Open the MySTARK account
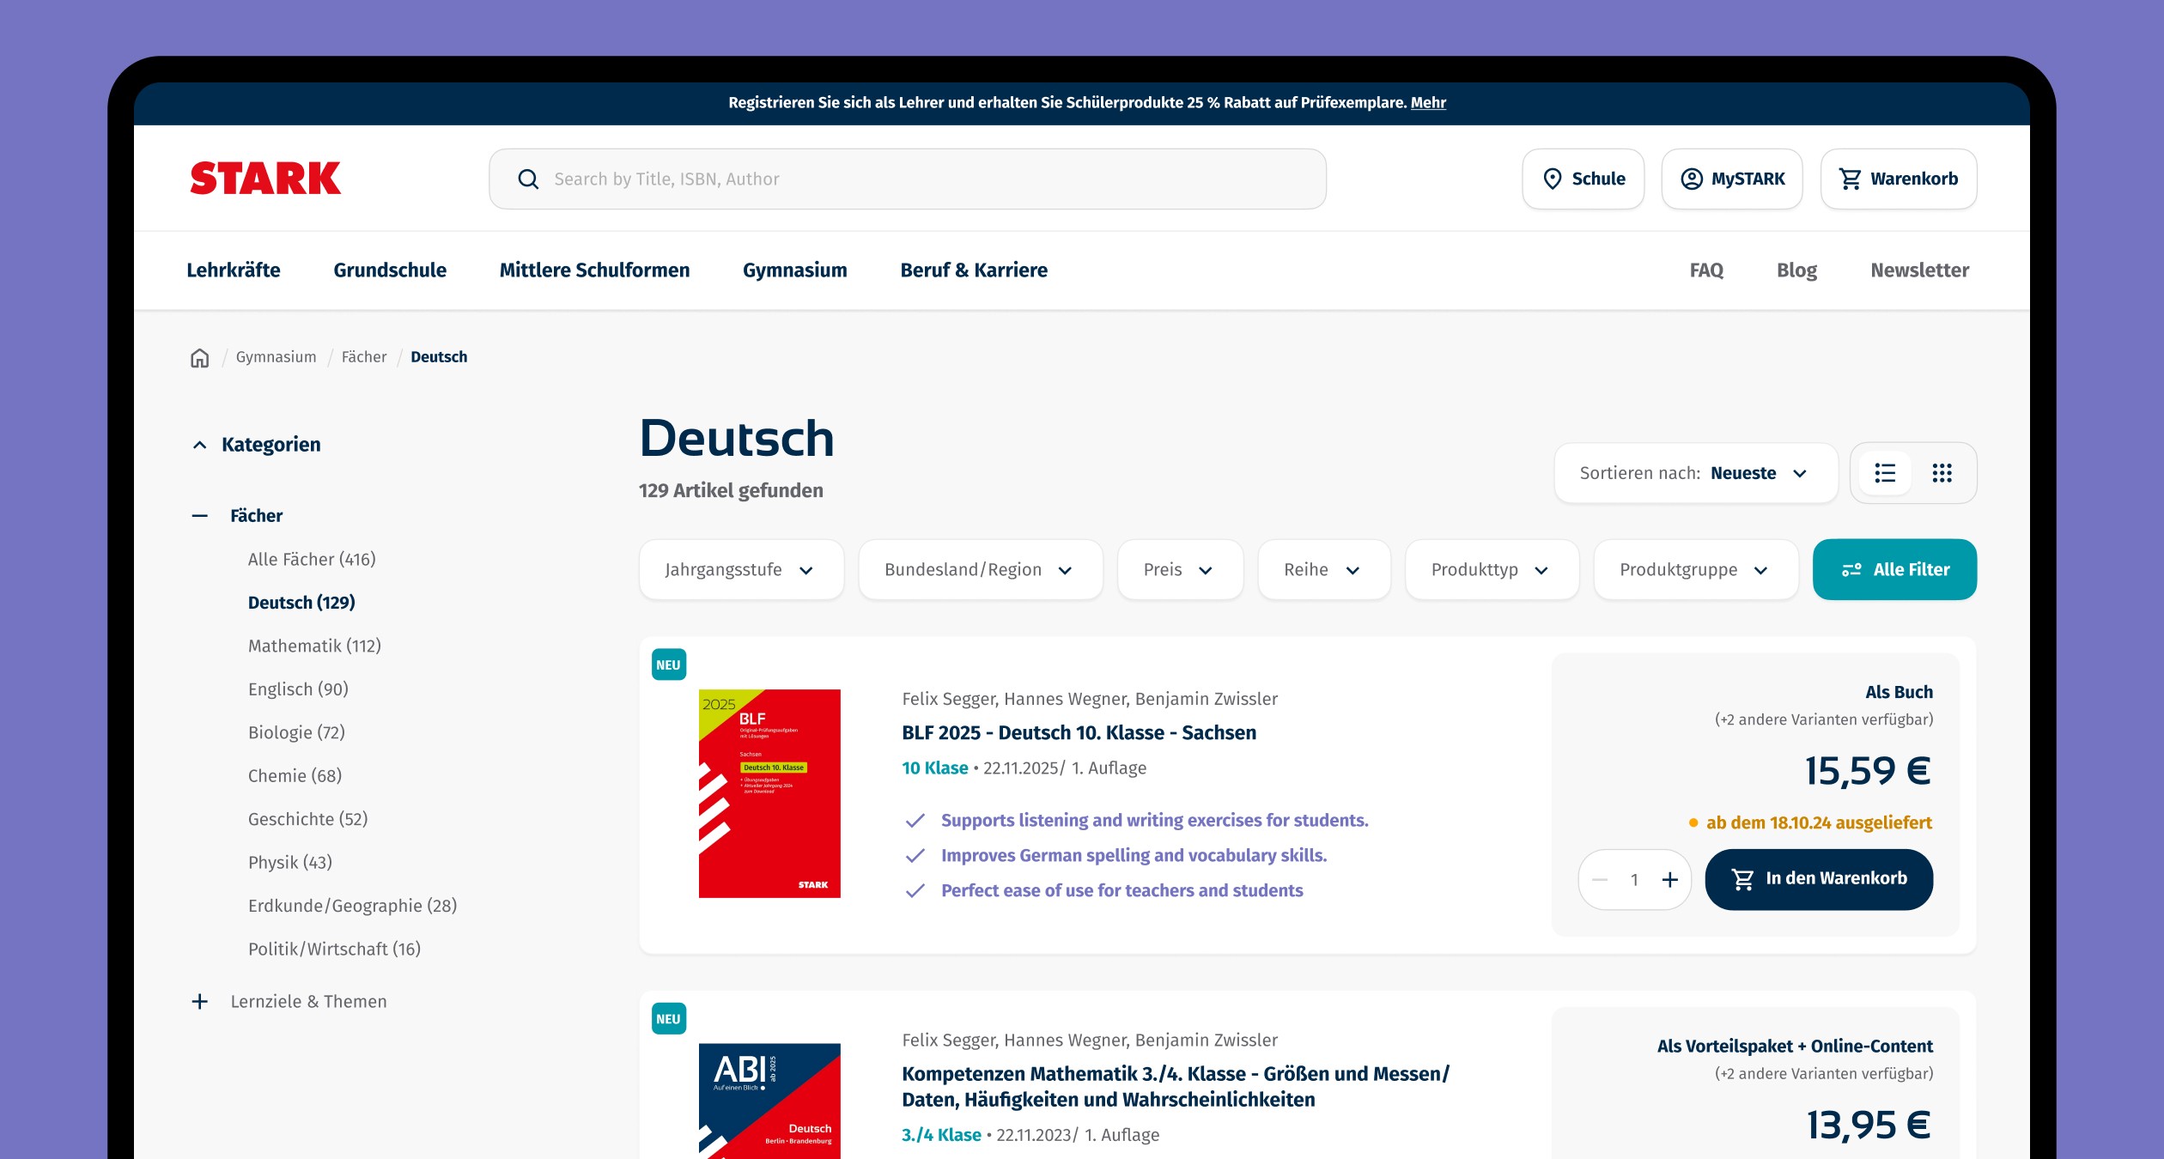2164x1159 pixels. pos(1731,179)
